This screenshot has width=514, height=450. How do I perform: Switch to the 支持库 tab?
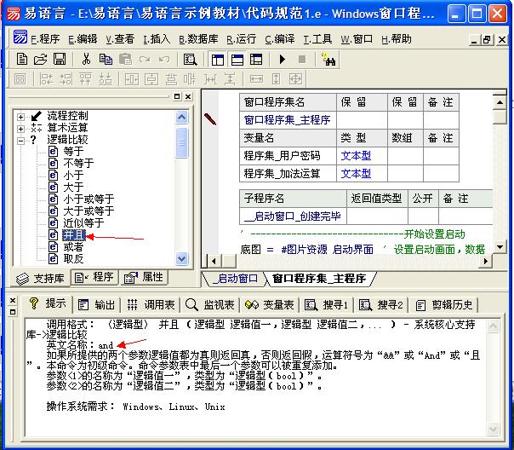click(40, 279)
